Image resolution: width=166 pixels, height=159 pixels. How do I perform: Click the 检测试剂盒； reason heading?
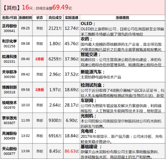click(93, 85)
